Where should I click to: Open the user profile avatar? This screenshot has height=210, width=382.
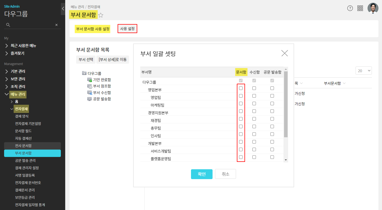point(373,8)
